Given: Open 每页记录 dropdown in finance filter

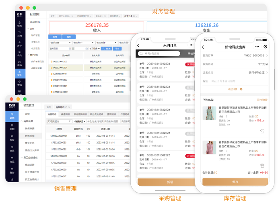Looking at the screenshot, I should pyautogui.click(x=95, y=49).
